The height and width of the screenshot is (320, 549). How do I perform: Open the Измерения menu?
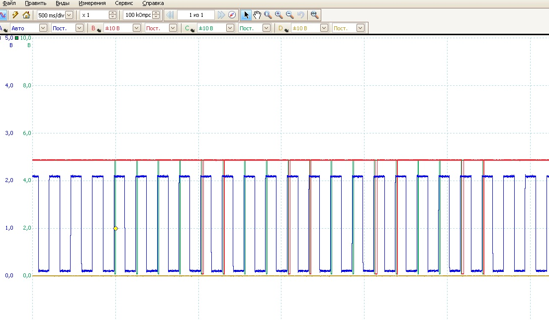point(91,3)
